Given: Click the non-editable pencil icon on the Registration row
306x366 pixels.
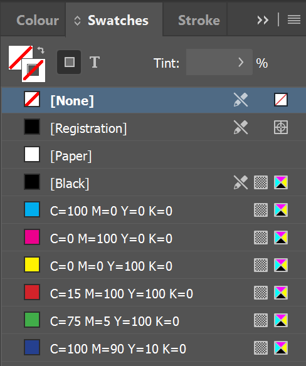Looking at the screenshot, I should pos(241,127).
